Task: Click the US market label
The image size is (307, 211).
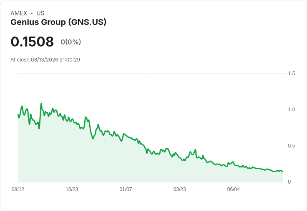Action: tap(40, 13)
